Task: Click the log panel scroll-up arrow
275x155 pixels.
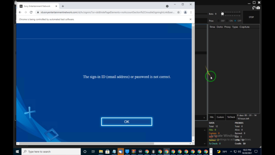Action: (205, 130)
